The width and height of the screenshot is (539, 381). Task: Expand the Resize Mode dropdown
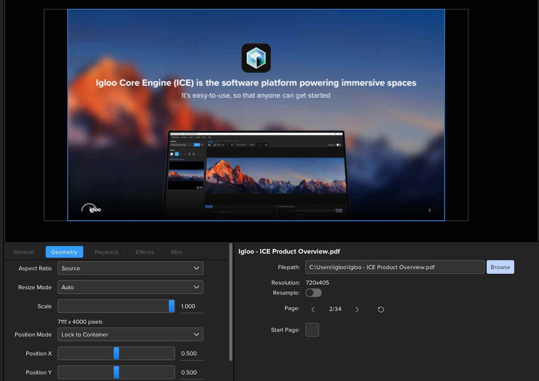[x=130, y=287]
